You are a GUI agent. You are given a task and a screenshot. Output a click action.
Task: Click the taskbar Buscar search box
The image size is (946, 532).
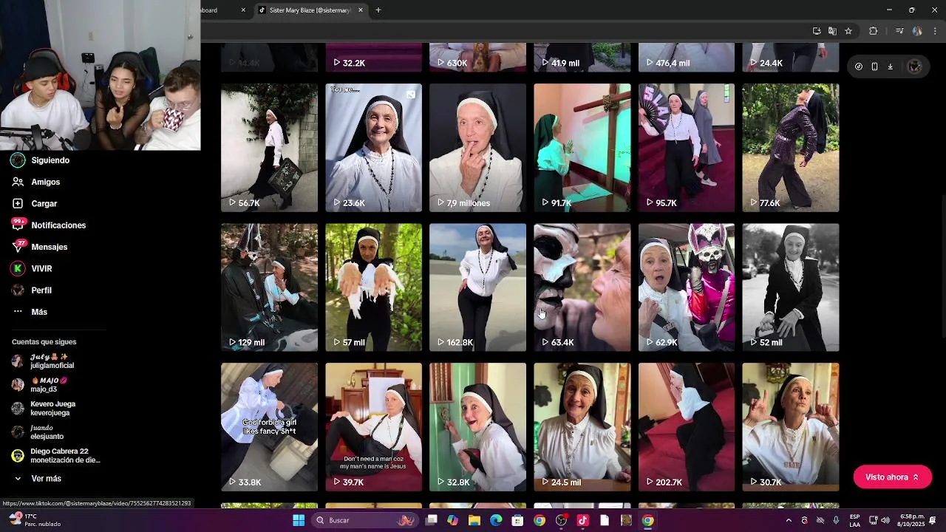coord(365,520)
